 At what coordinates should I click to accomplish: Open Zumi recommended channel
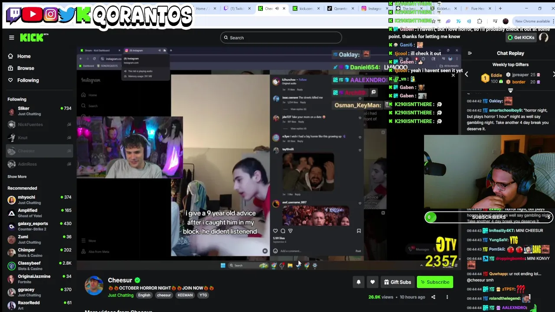coord(39,239)
